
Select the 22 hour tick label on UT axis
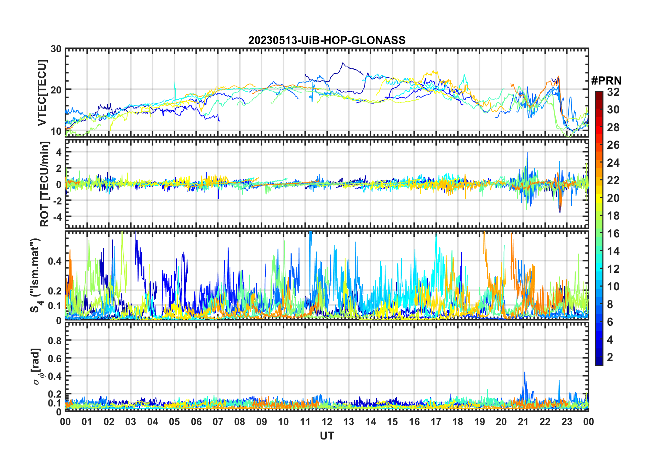coord(545,421)
